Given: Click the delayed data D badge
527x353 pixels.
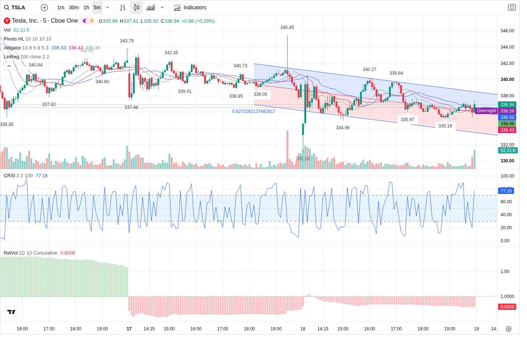Looking at the screenshot, I should point(92,21).
